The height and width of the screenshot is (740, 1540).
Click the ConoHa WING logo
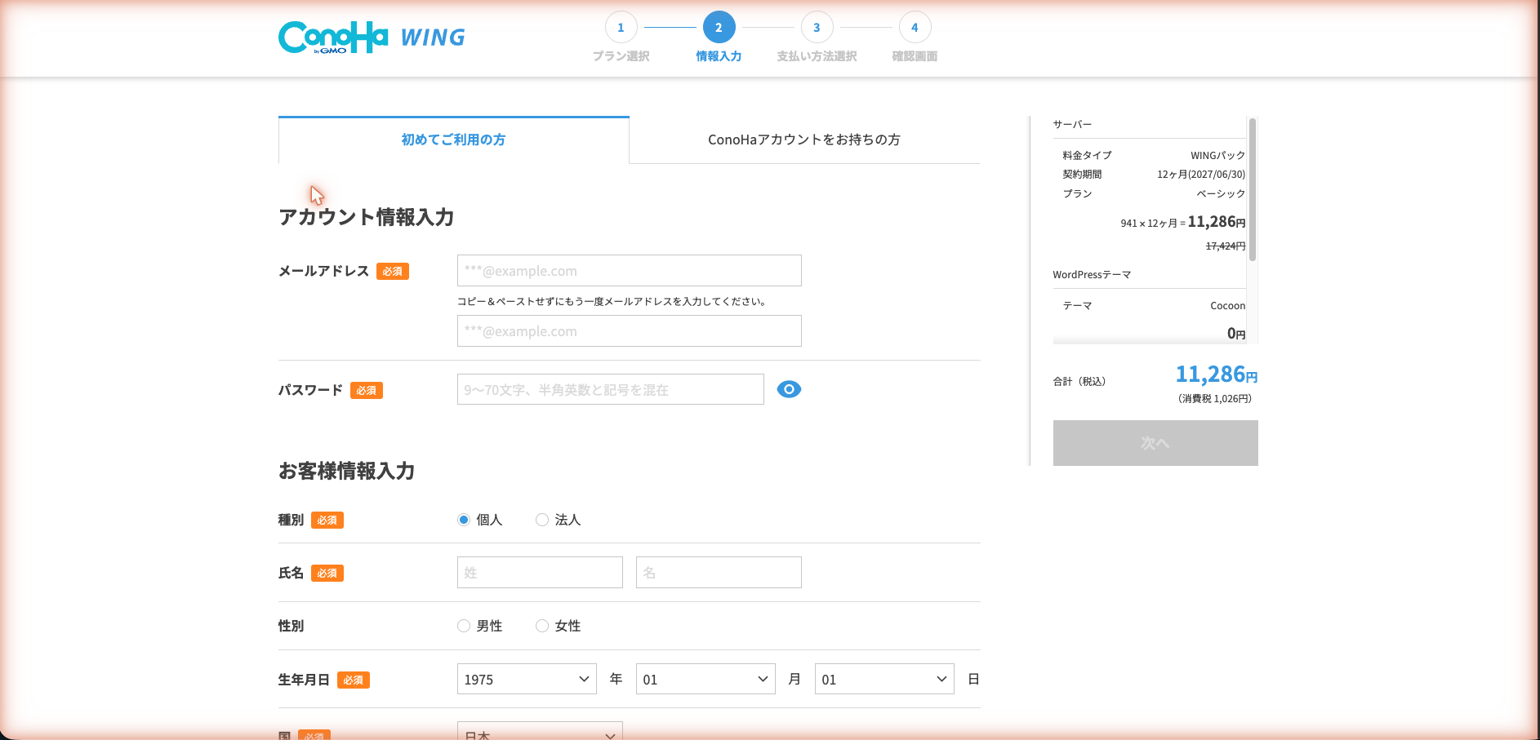pos(372,38)
